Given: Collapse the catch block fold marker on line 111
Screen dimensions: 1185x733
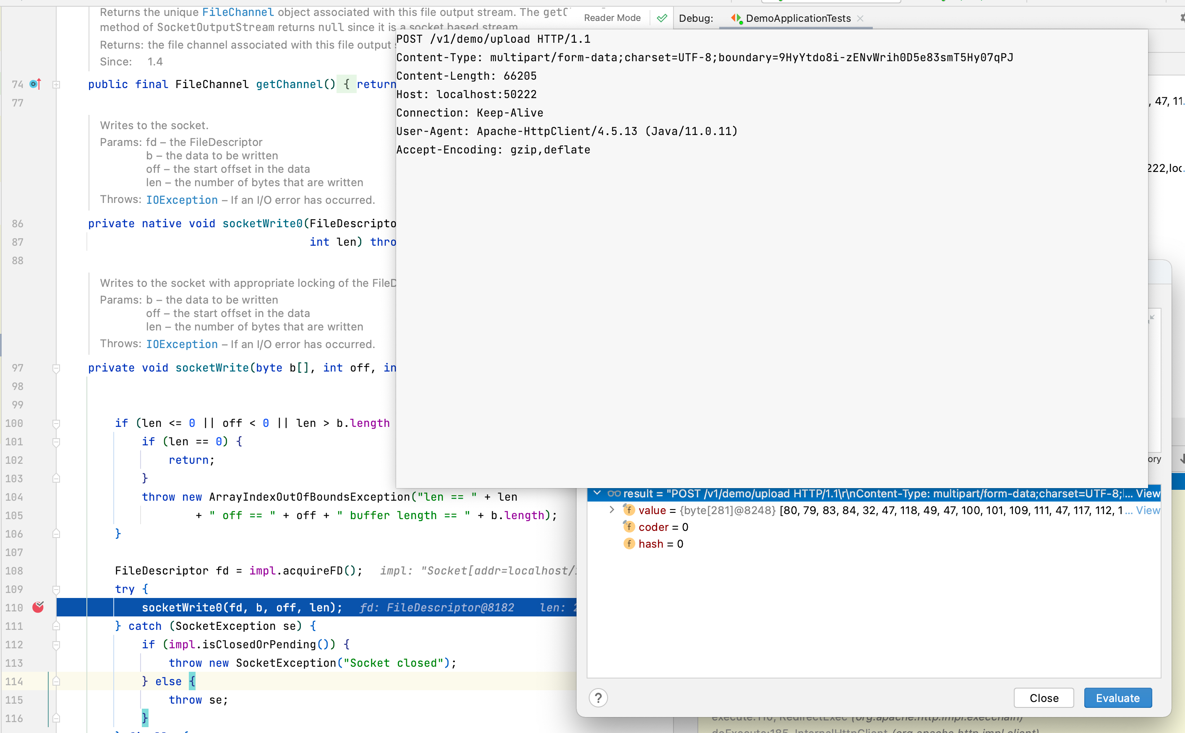Looking at the screenshot, I should click(x=56, y=626).
